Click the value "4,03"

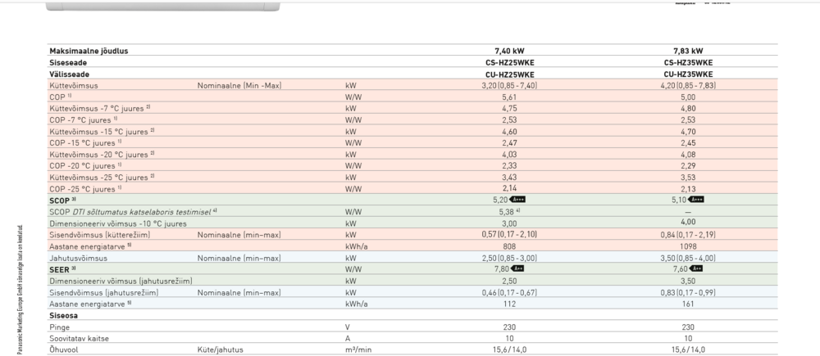point(509,155)
